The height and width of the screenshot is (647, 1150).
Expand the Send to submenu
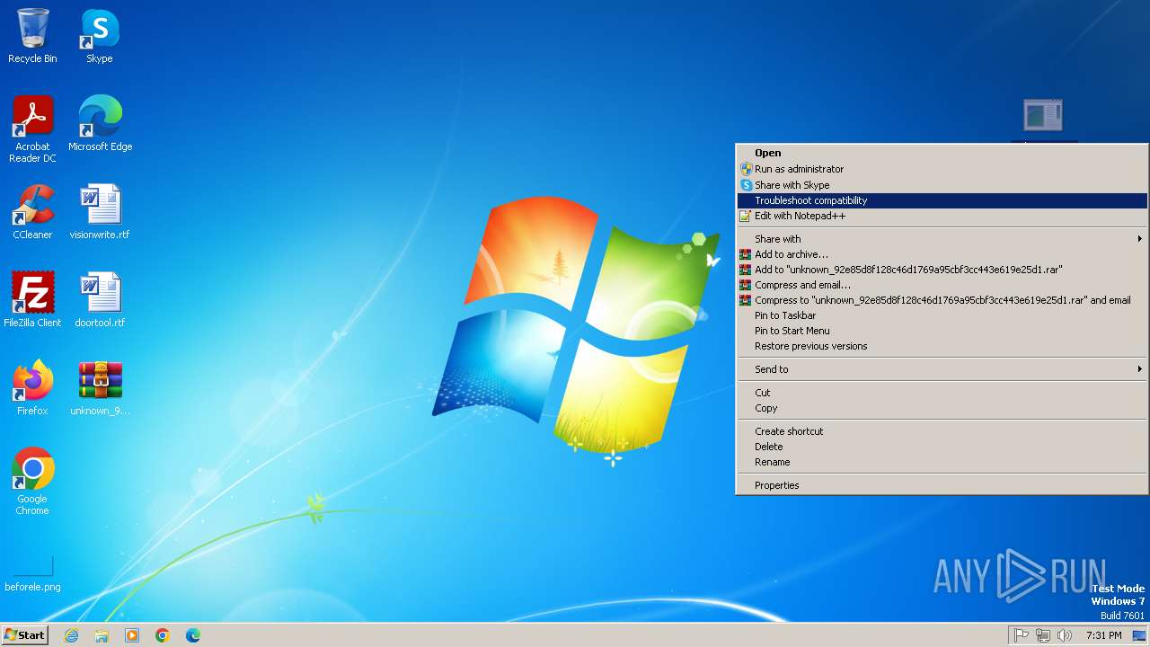[942, 369]
